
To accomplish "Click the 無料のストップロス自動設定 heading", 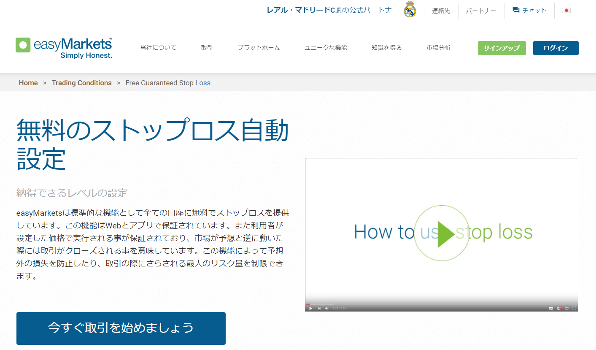I will point(153,145).
